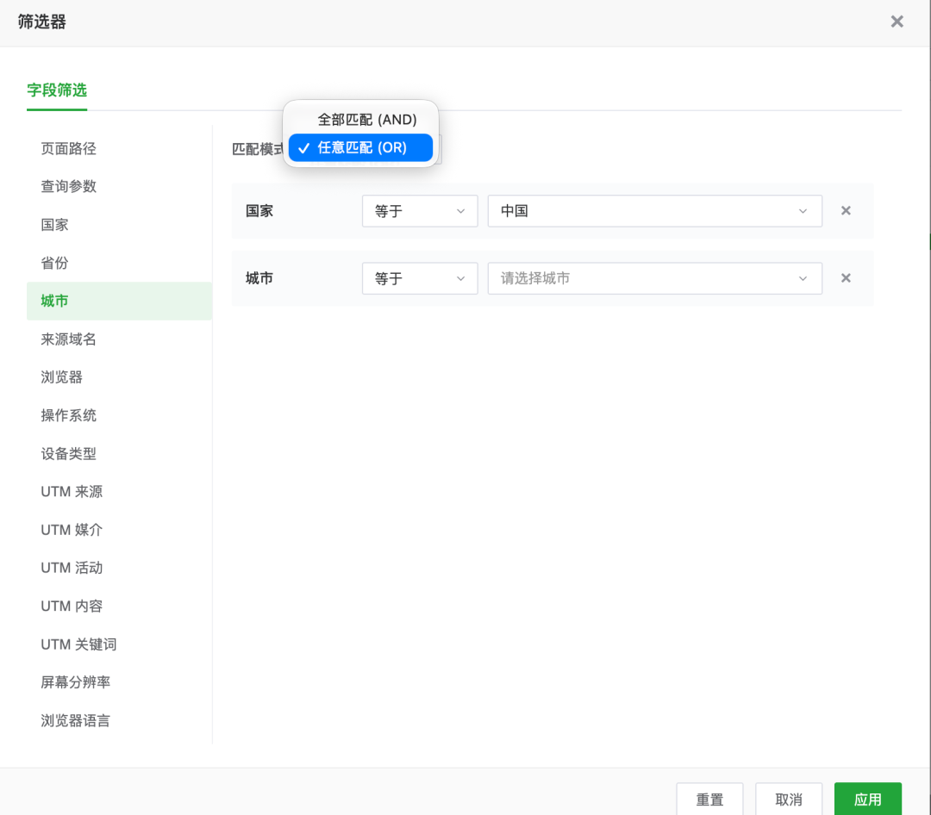Click the 取消 button
The height and width of the screenshot is (815, 931).
coord(789,799)
